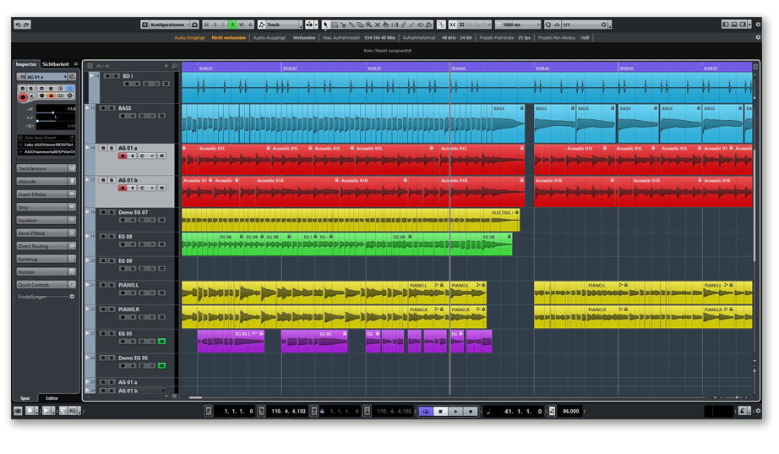Toggle global Read automation R button in toolbar
This screenshot has width=779, height=454.
pyautogui.click(x=232, y=25)
